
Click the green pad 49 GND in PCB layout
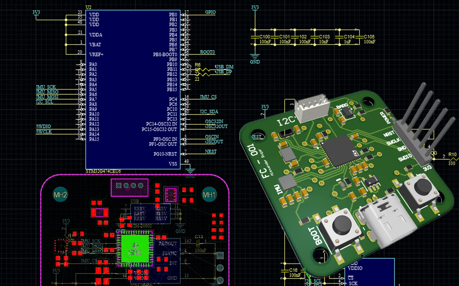coord(135,249)
